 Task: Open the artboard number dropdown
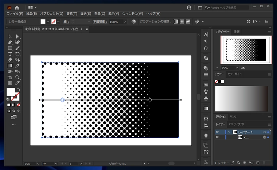coord(81,164)
